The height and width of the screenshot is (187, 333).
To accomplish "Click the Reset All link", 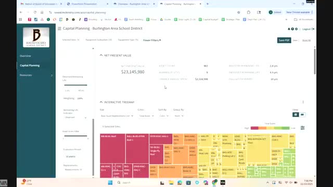I will point(306,41).
